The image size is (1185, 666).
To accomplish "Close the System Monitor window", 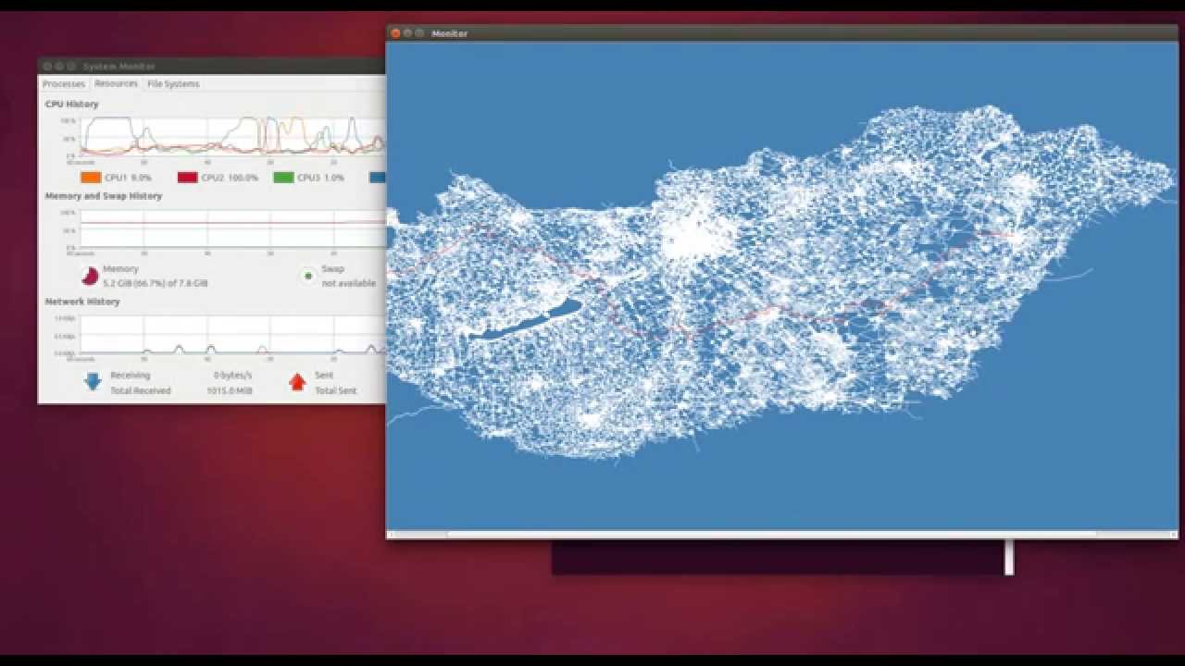I will [x=46, y=67].
